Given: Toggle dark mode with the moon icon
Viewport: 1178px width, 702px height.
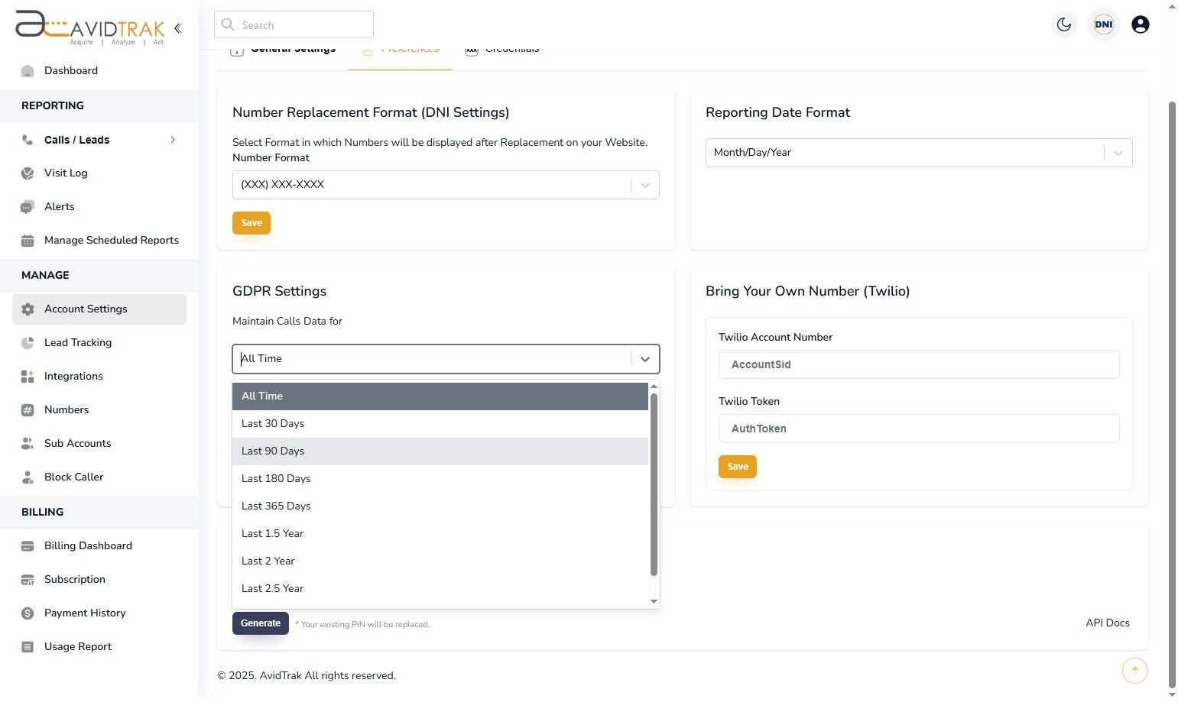Looking at the screenshot, I should [1063, 24].
